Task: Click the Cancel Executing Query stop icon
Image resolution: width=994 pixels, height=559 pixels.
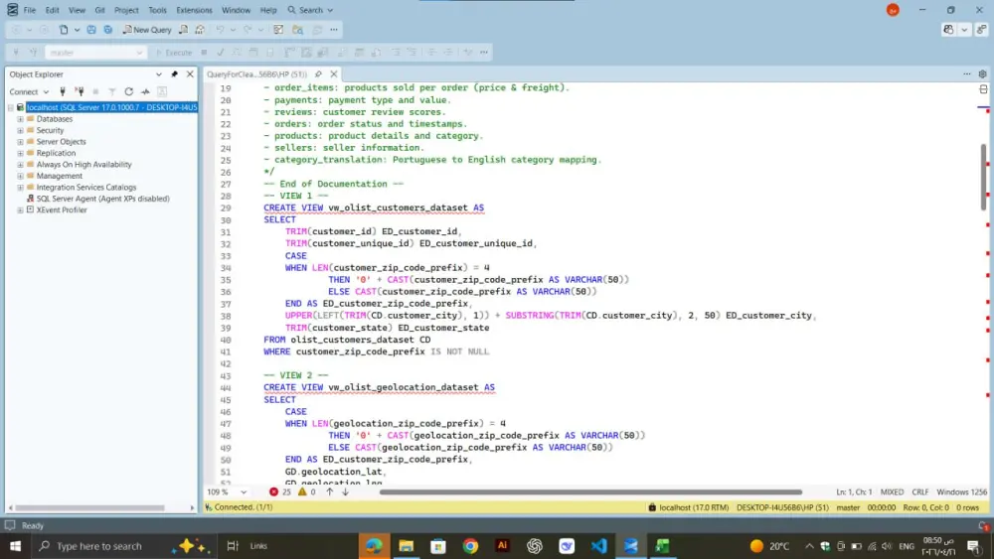Action: (x=204, y=53)
